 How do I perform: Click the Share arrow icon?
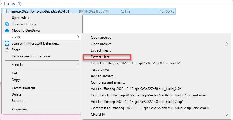(x=7, y=50)
